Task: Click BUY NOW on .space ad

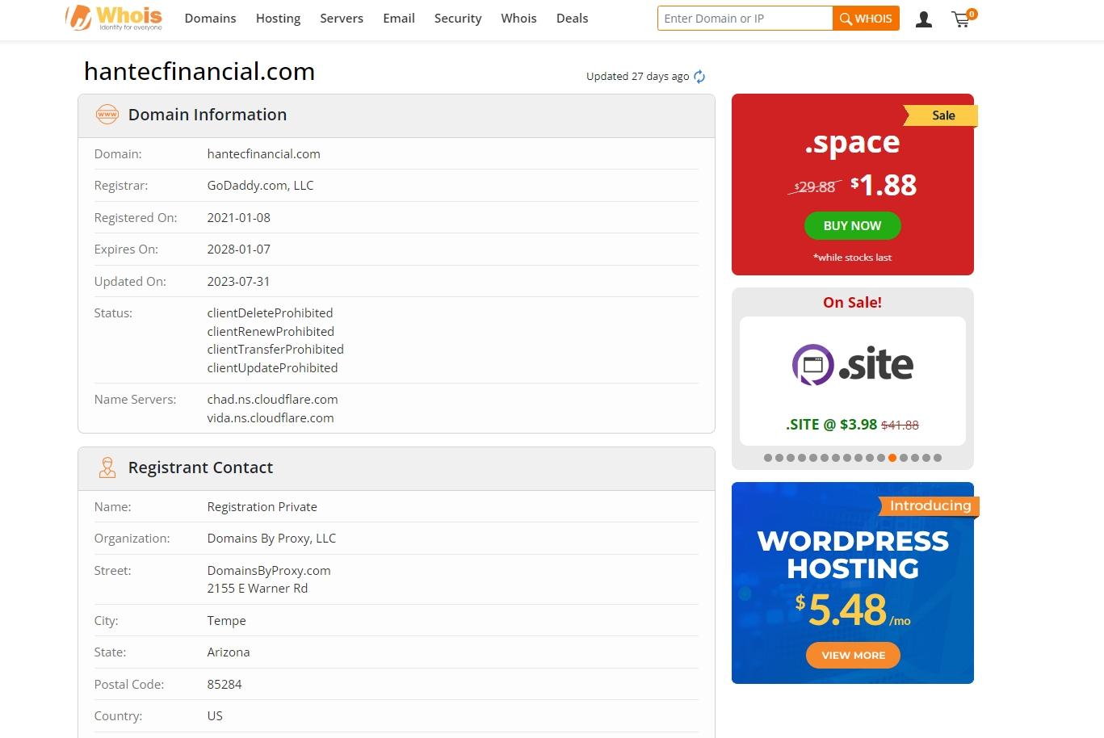Action: (x=852, y=226)
